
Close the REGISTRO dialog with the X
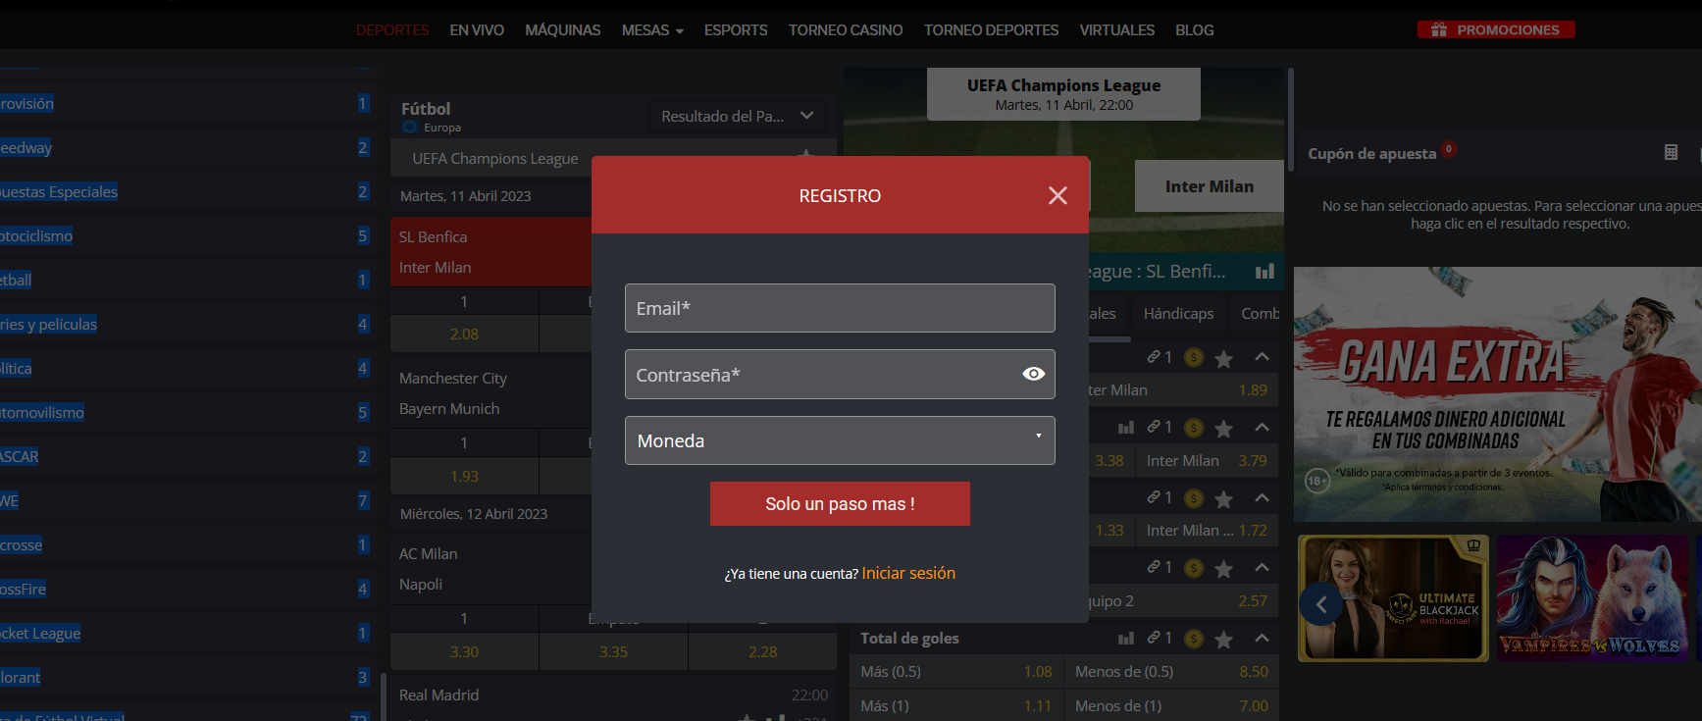(1057, 195)
